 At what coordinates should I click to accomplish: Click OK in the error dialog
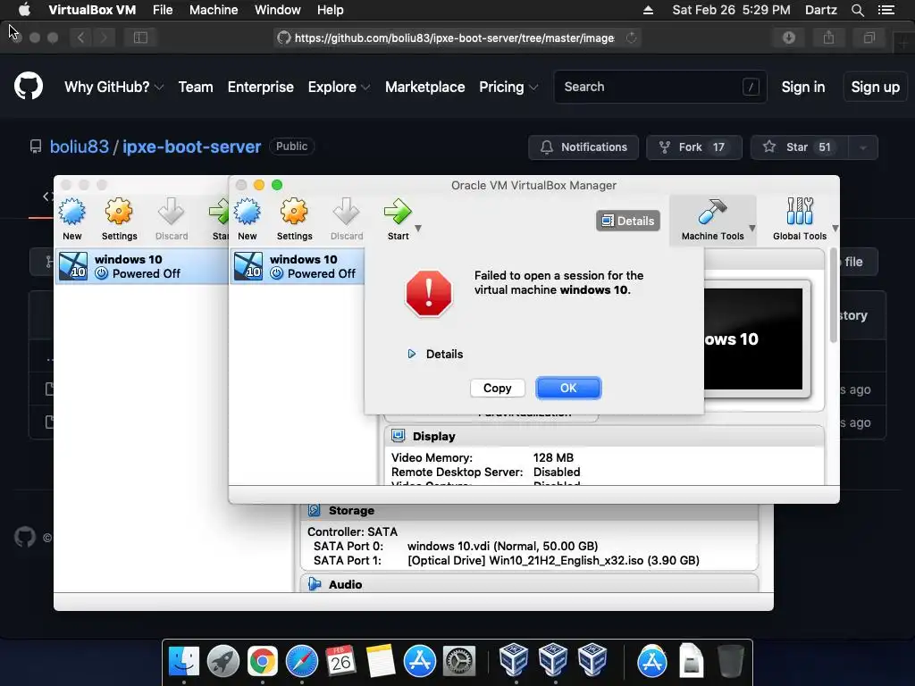pyautogui.click(x=568, y=388)
